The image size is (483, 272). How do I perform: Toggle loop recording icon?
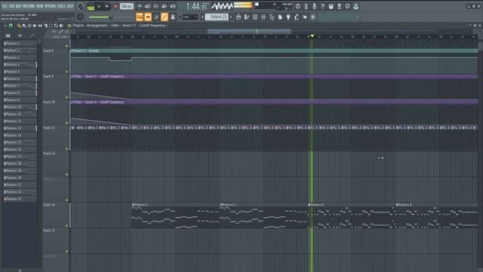click(173, 6)
